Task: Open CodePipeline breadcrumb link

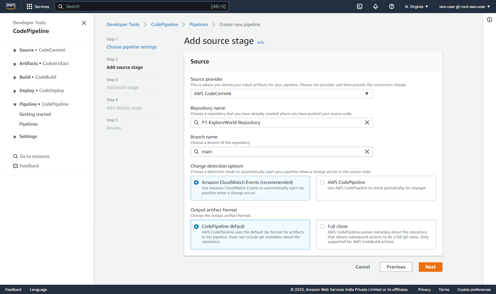Action: [x=165, y=24]
